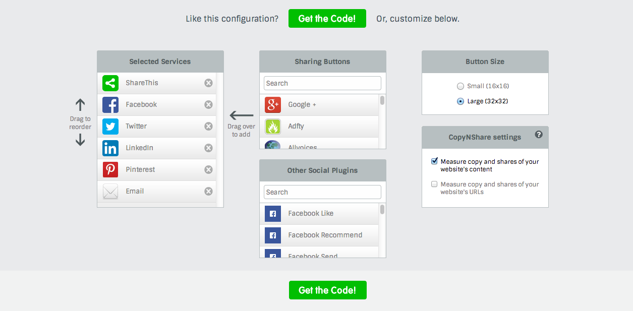
Task: Click the Adfty flame icon
Action: (273, 127)
